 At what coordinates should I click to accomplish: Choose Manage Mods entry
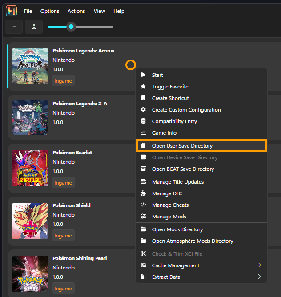[x=201, y=217]
